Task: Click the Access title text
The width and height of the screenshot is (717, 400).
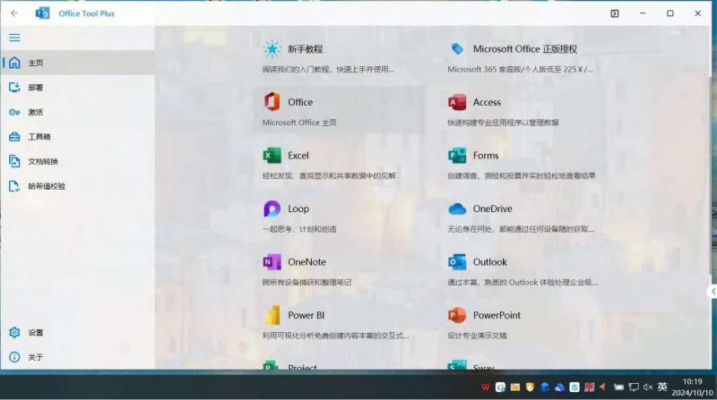Action: (487, 102)
